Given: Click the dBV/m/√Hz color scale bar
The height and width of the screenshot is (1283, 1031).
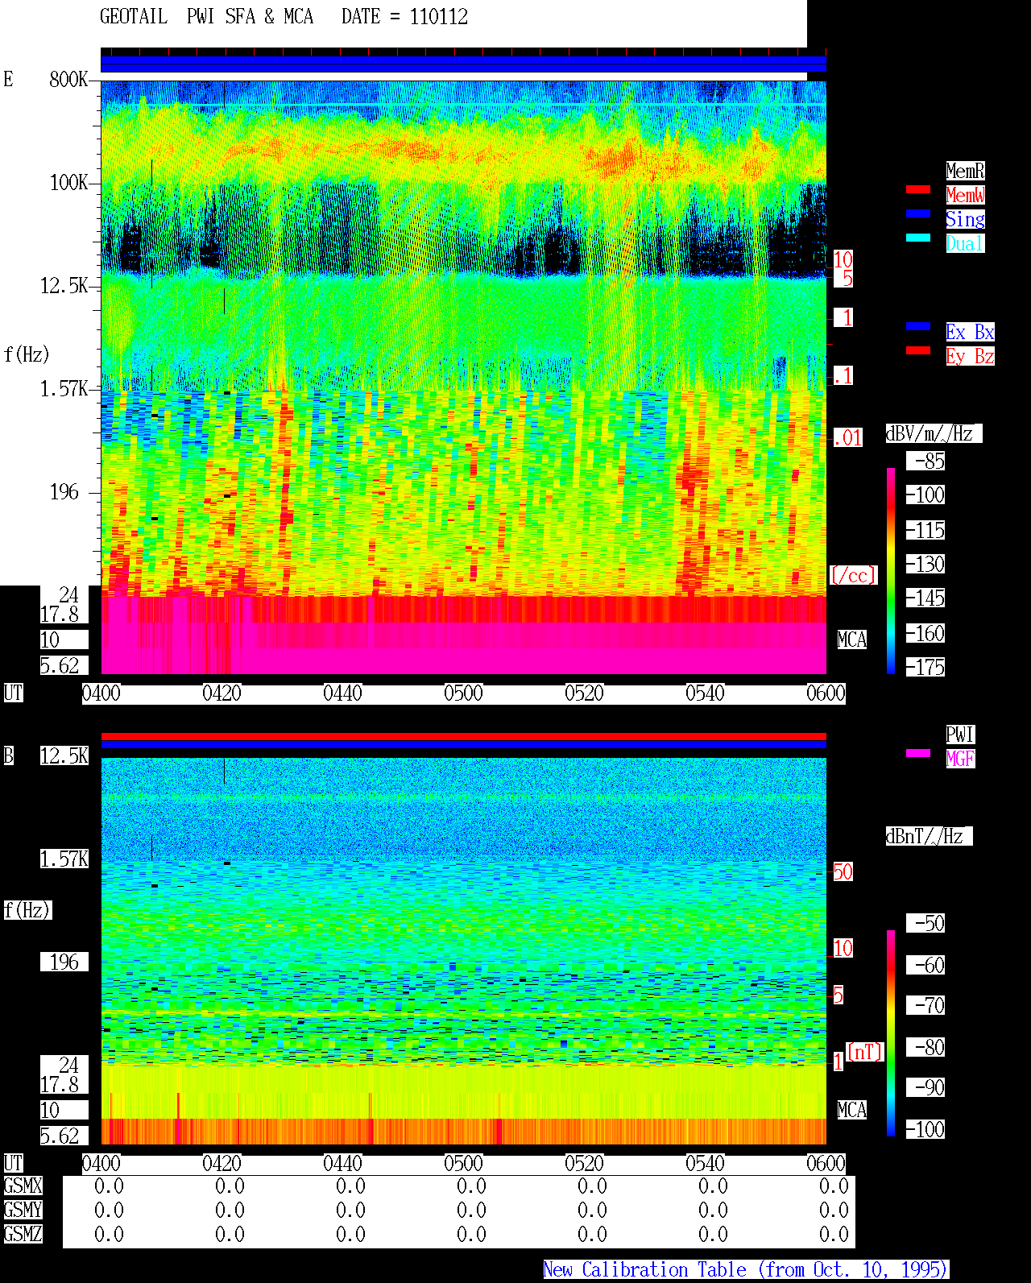Looking at the screenshot, I should point(891,570).
